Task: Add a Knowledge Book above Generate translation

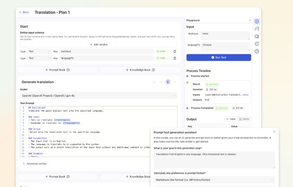Action: (140, 70)
